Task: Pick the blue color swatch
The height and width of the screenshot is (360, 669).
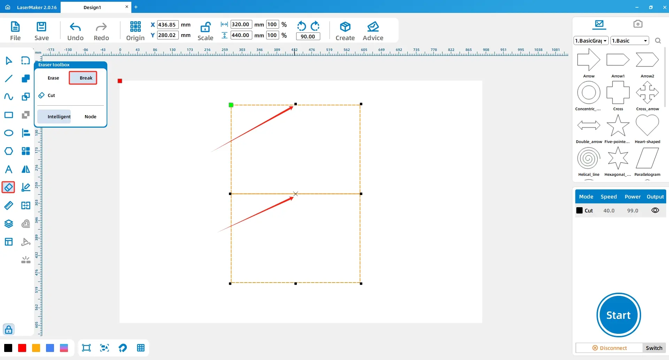Action: [x=50, y=348]
